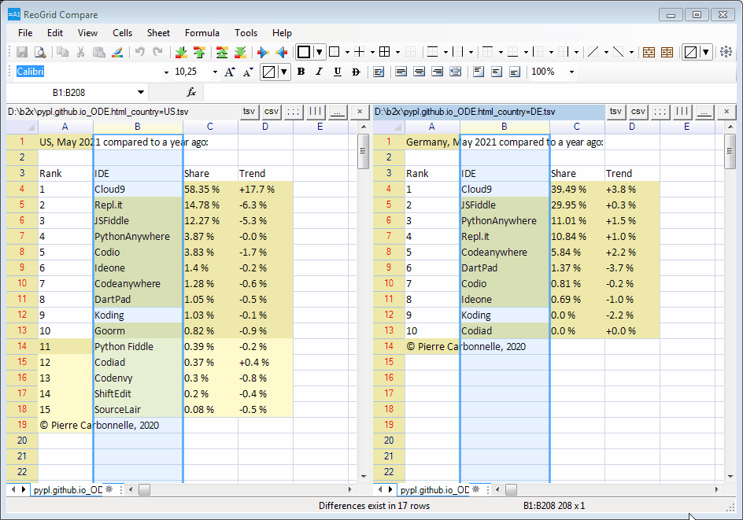Open the Formula menu
This screenshot has width=743, height=520.
coord(201,33)
